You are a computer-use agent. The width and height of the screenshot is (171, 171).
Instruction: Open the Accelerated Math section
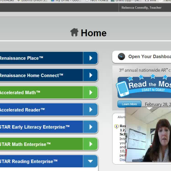pyautogui.click(x=41, y=92)
